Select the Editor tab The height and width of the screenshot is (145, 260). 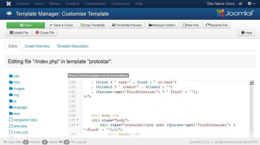[x=13, y=46]
